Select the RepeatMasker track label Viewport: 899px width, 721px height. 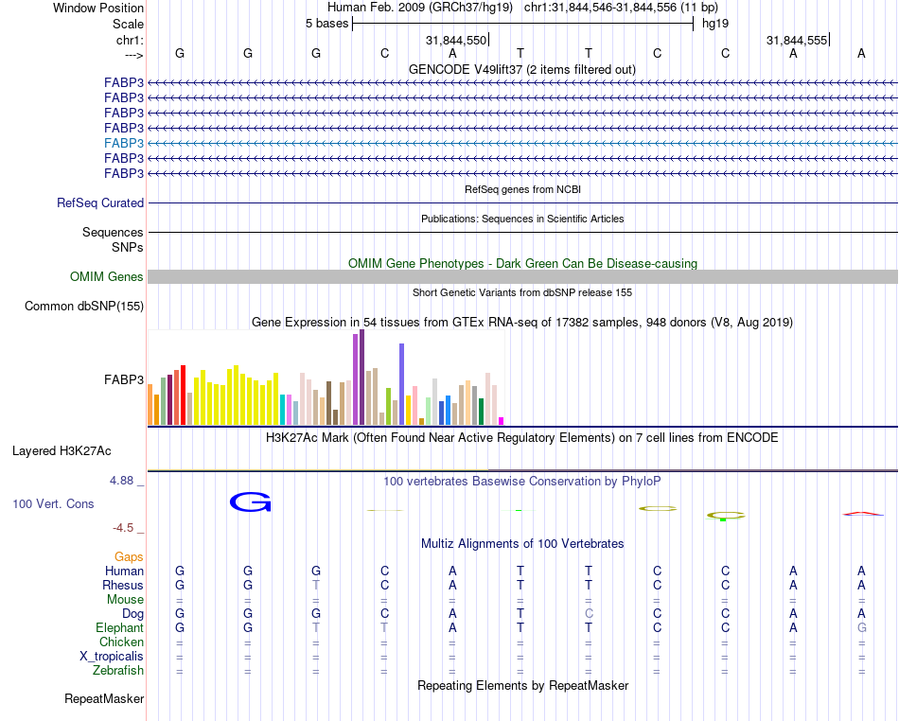(104, 698)
